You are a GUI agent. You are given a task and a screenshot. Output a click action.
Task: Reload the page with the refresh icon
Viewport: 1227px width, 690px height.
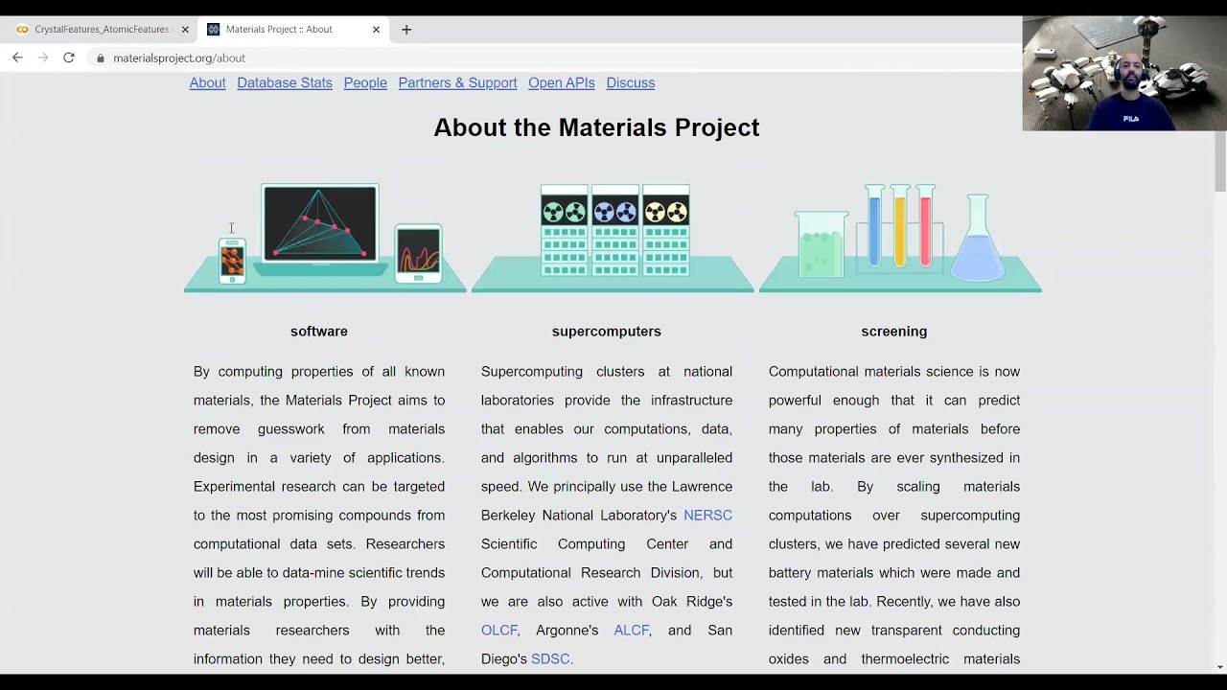point(69,57)
